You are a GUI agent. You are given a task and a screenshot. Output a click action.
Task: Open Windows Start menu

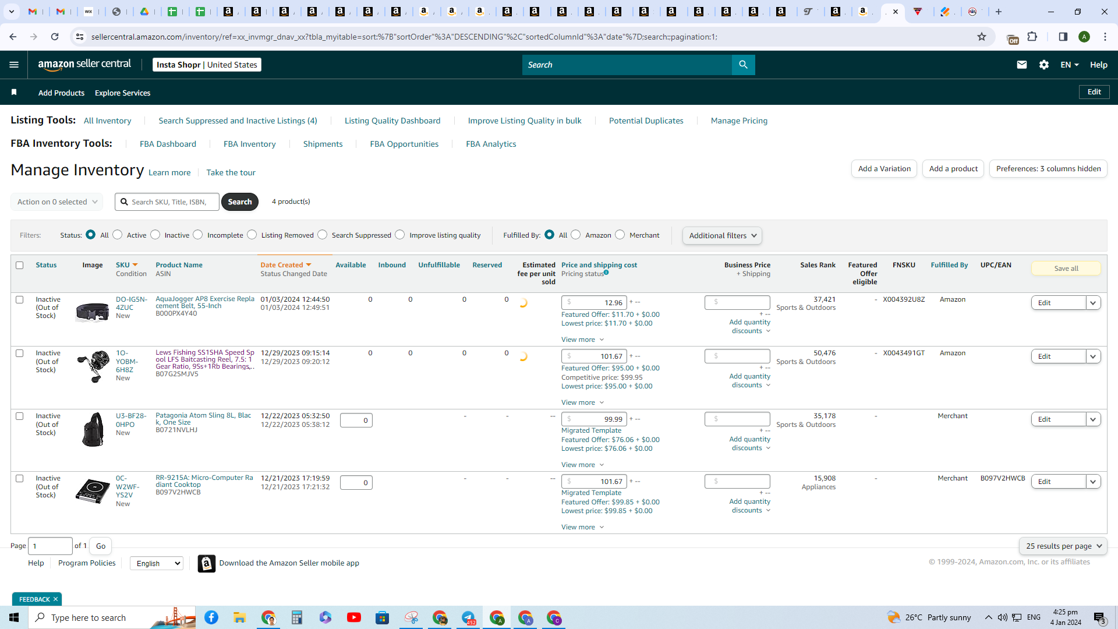(14, 617)
